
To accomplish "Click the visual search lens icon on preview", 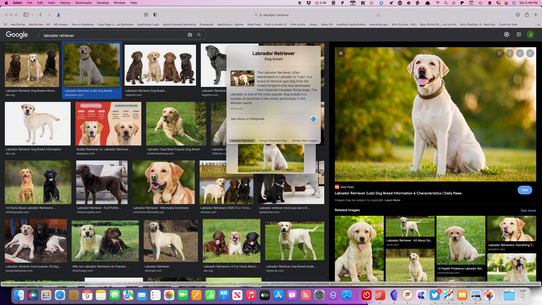I will pos(499,53).
